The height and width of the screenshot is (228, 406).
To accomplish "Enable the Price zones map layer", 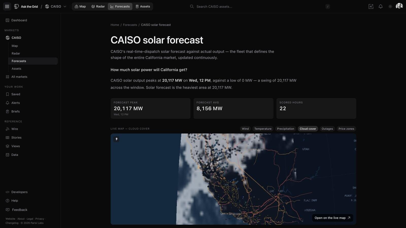I will tap(346, 129).
